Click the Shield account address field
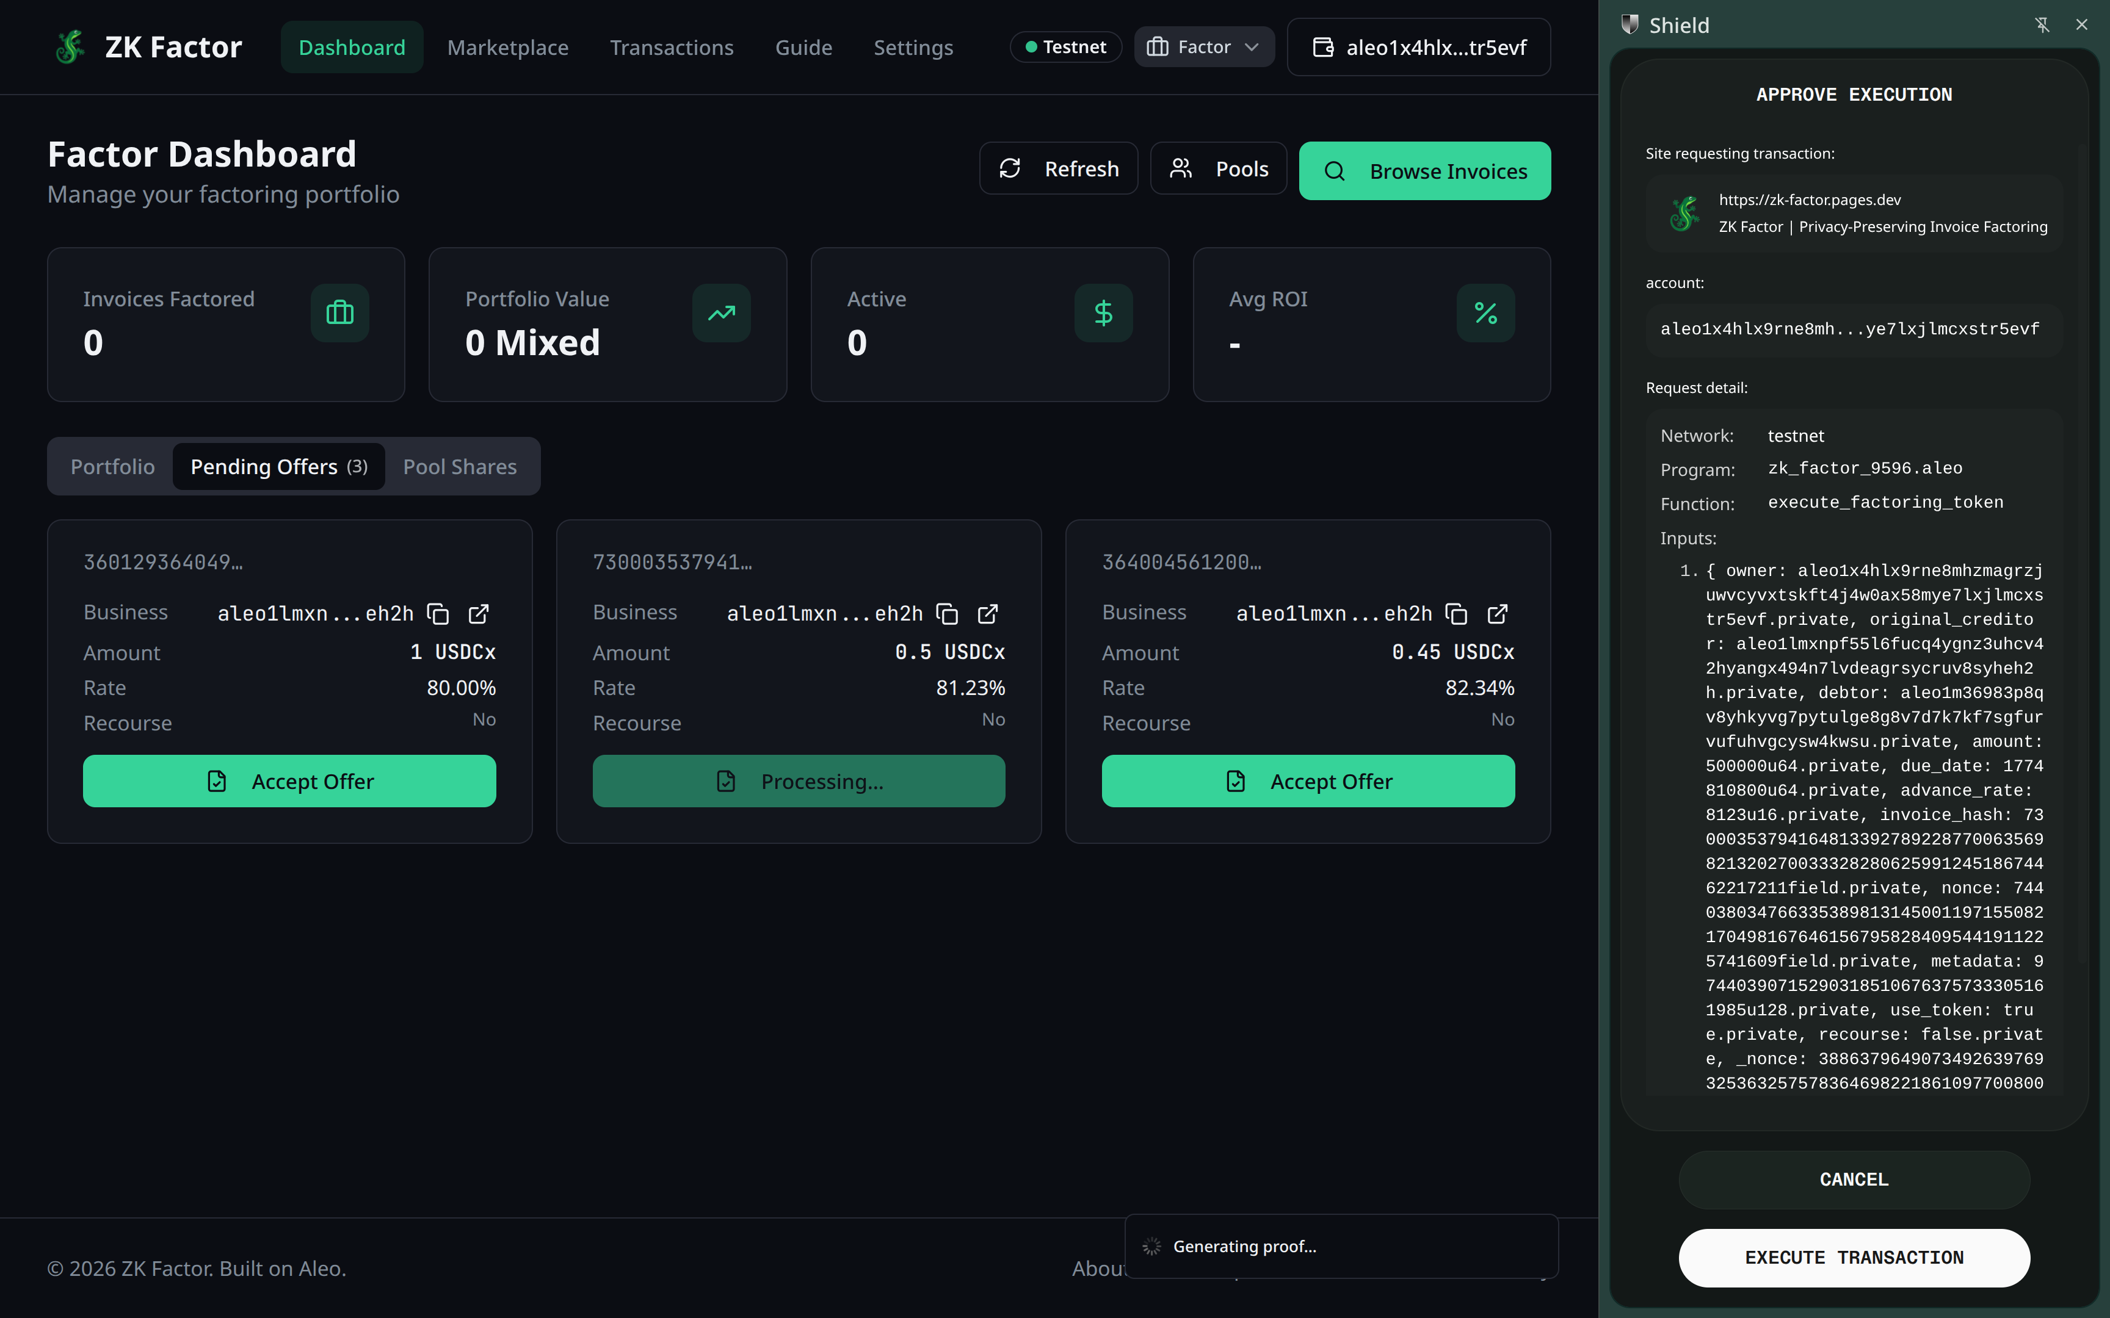Image resolution: width=2110 pixels, height=1318 pixels. click(x=1850, y=329)
